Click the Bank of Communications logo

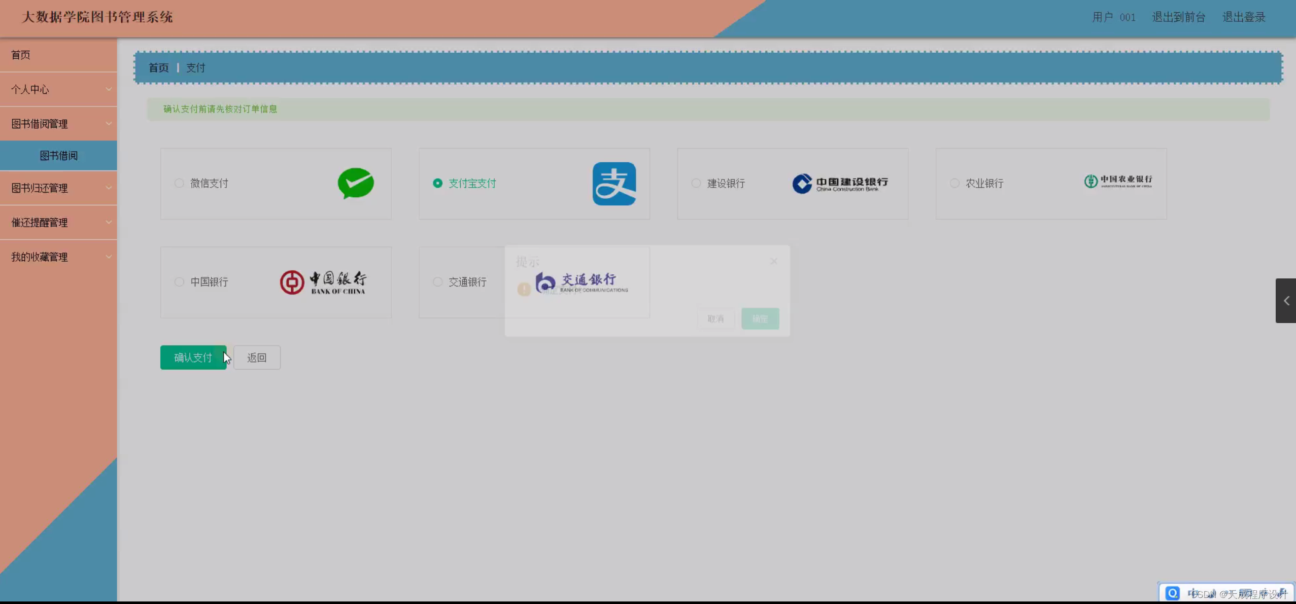pyautogui.click(x=582, y=282)
